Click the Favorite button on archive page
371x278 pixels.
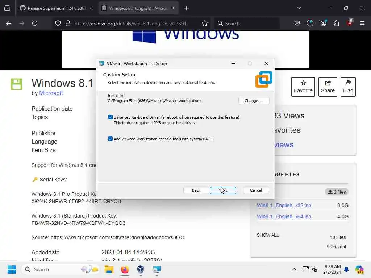[303, 87]
